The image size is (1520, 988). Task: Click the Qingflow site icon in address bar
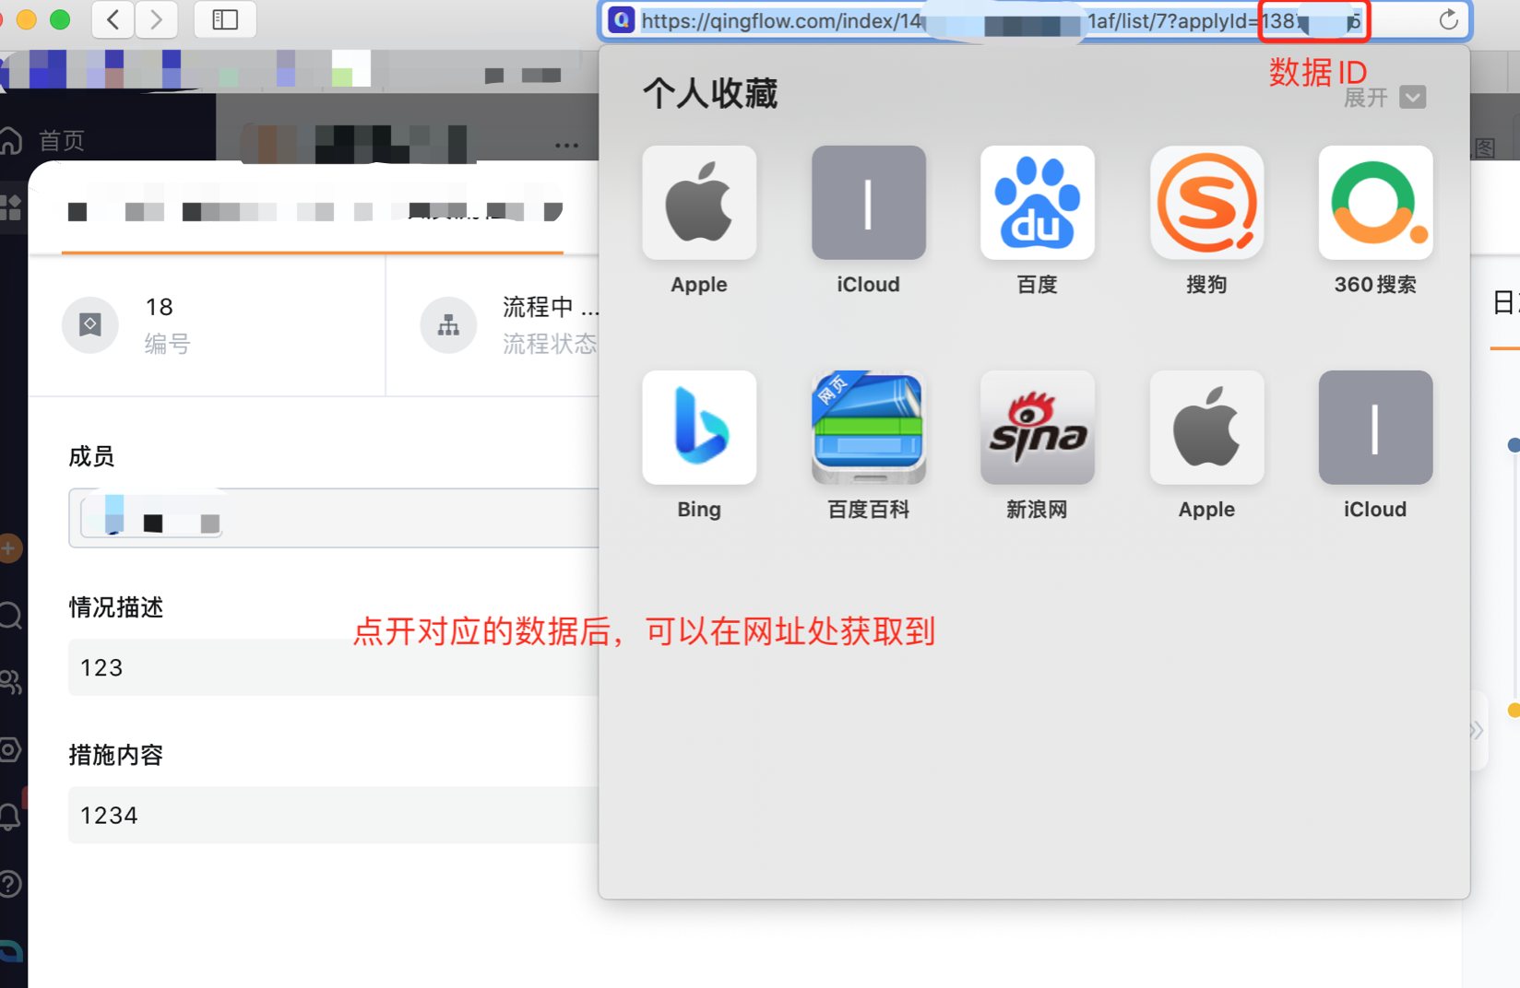click(622, 20)
